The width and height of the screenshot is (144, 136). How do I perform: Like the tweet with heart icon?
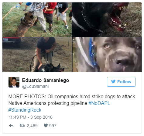tap(46, 126)
